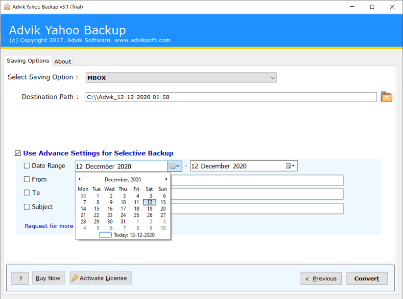Click the Destination Path input field
This screenshot has width=403, height=299.
click(x=231, y=97)
